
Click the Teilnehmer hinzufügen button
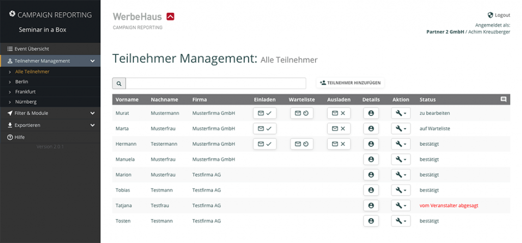pyautogui.click(x=350, y=83)
